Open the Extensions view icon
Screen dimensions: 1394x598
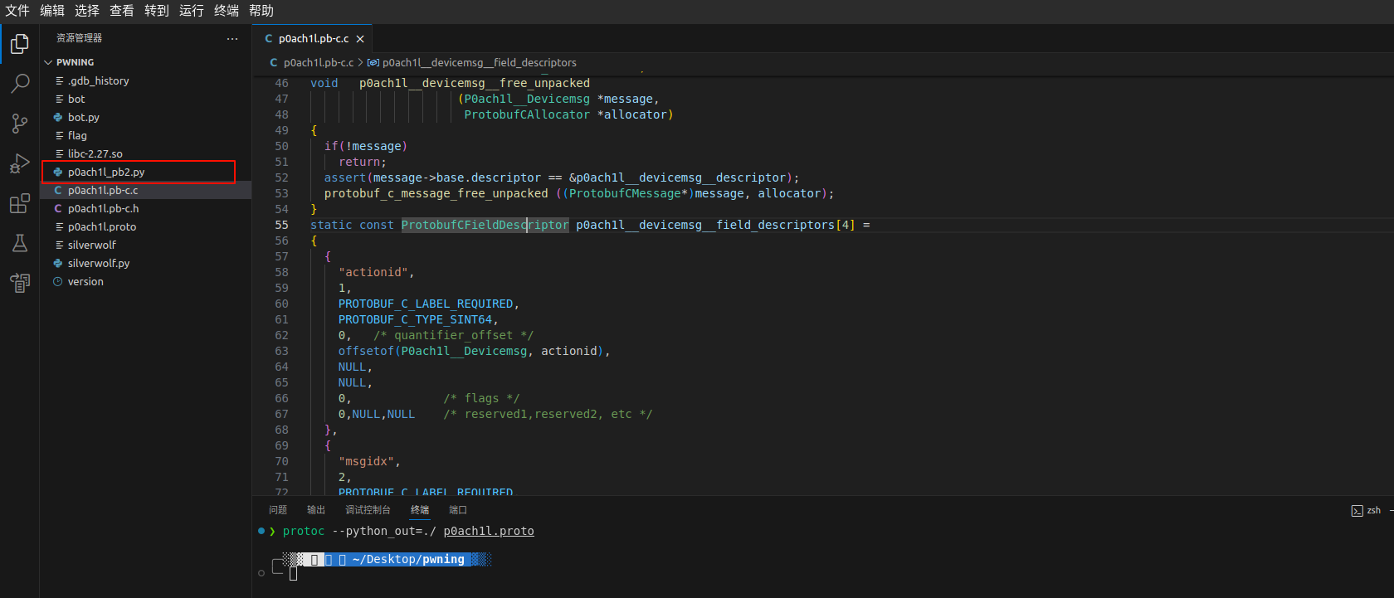click(20, 203)
